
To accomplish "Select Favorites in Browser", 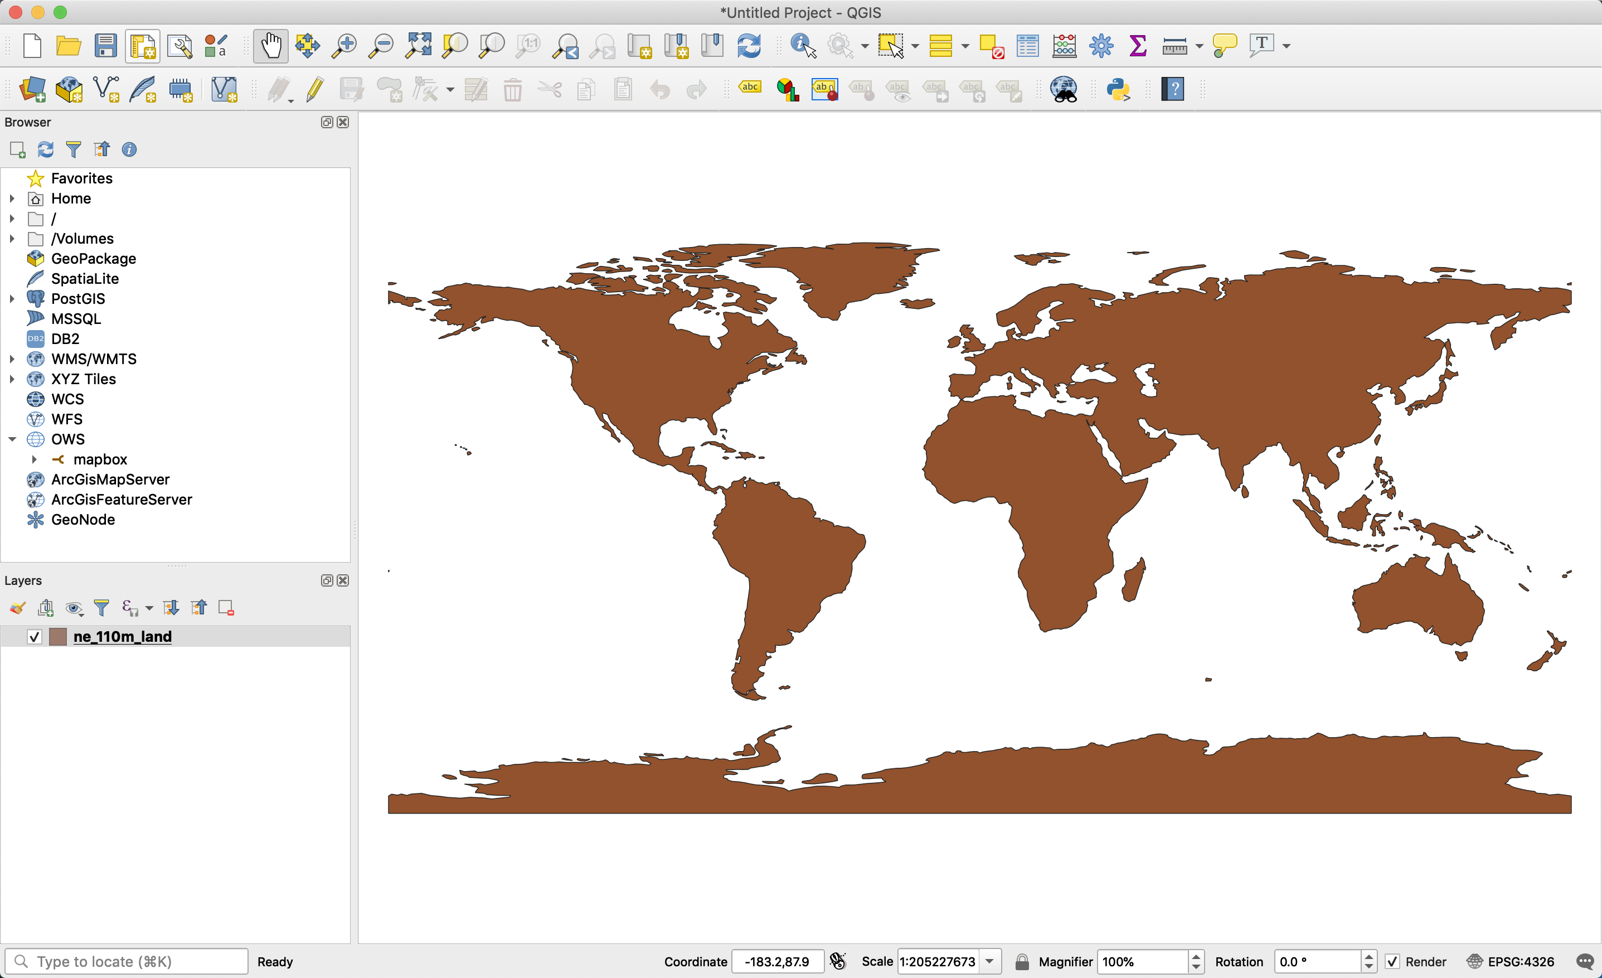I will click(x=81, y=178).
